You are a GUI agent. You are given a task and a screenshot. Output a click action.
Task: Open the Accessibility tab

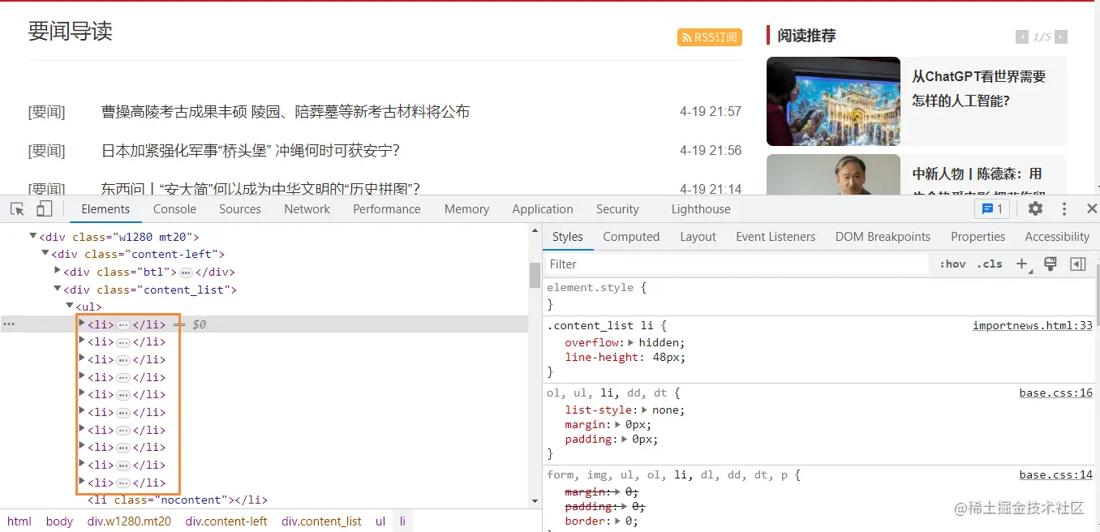coord(1057,237)
